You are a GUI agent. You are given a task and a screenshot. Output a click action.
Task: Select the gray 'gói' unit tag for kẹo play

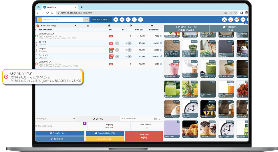click(111, 52)
